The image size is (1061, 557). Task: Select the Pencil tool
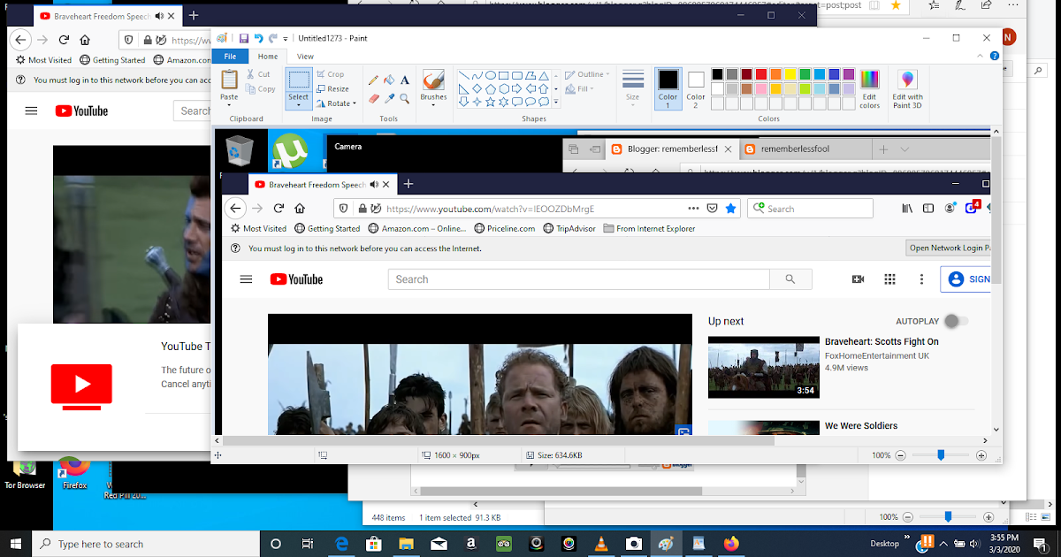373,80
